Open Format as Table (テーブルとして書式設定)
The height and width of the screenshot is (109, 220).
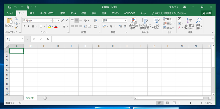[x=145, y=24]
